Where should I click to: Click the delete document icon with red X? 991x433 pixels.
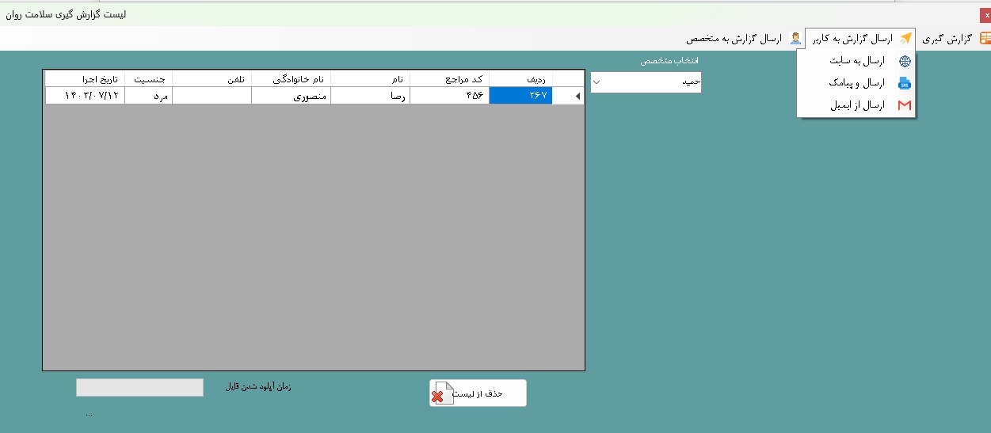pos(441,393)
